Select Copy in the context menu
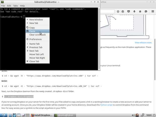 coord(37,28)
